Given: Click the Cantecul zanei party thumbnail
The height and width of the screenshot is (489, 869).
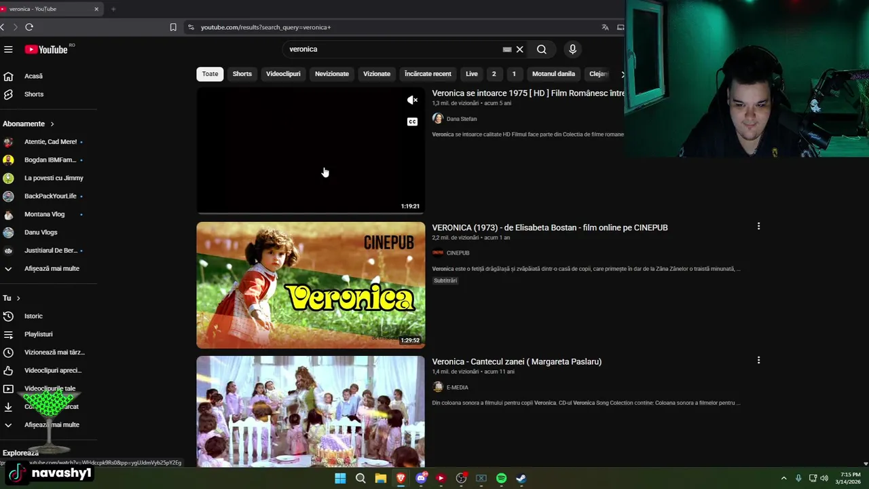Looking at the screenshot, I should click(311, 412).
